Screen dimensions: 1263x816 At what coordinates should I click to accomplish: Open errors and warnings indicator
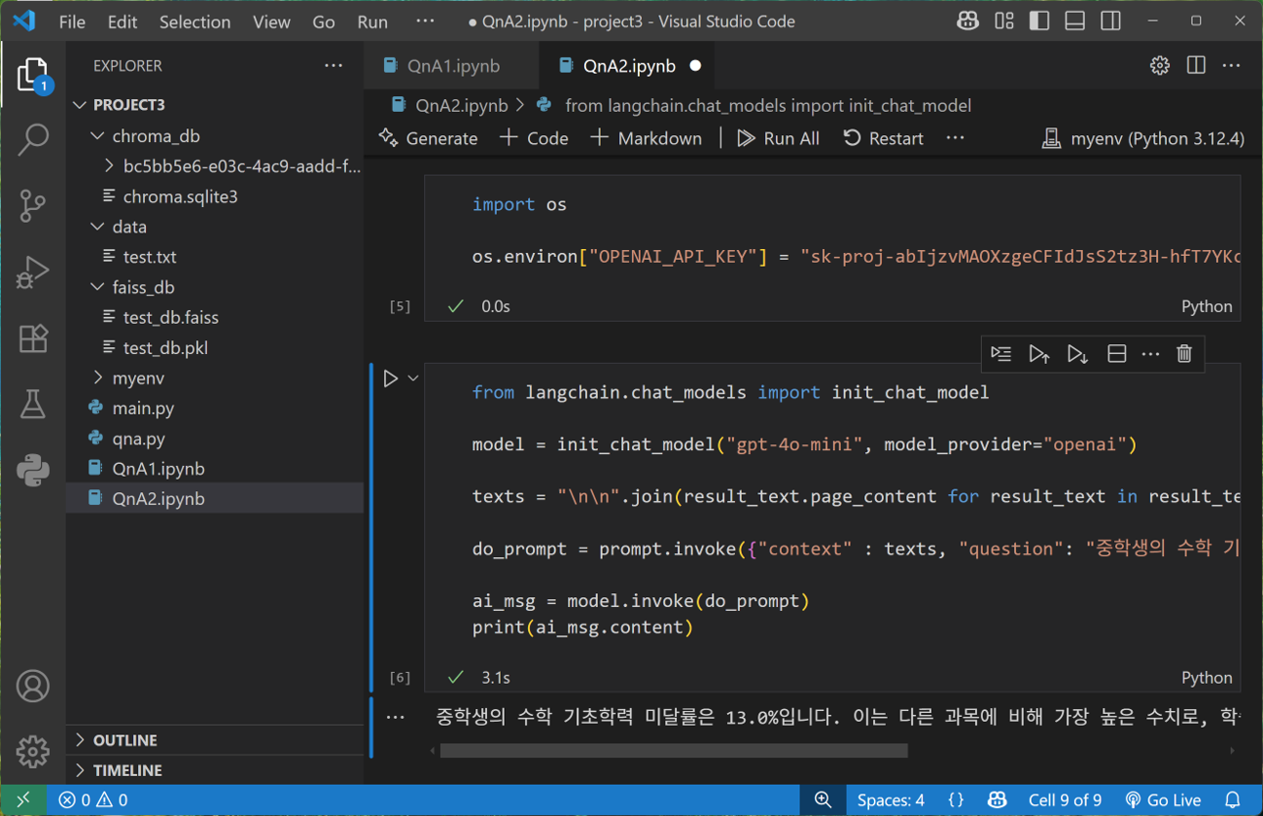tap(93, 800)
